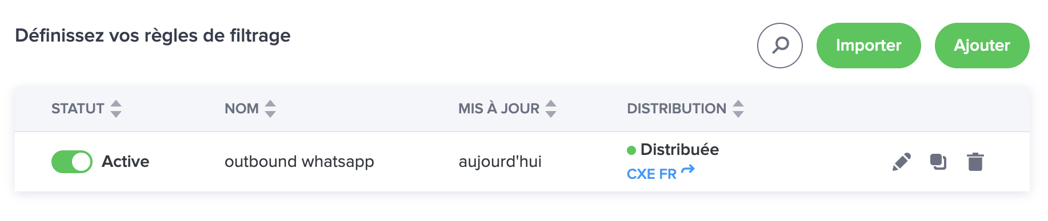Open the CXE FR link

pyautogui.click(x=651, y=174)
